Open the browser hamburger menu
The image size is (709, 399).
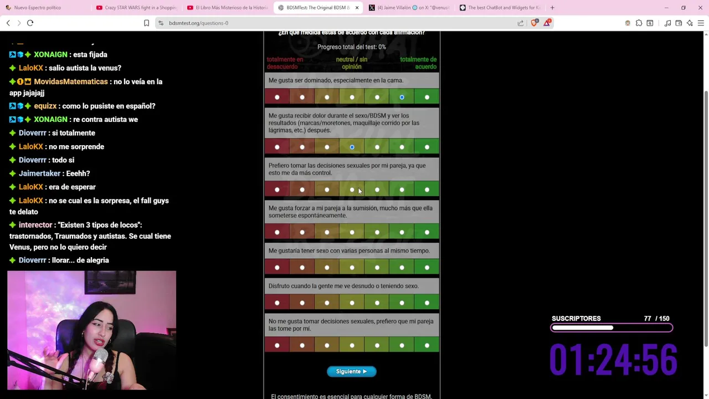[701, 23]
